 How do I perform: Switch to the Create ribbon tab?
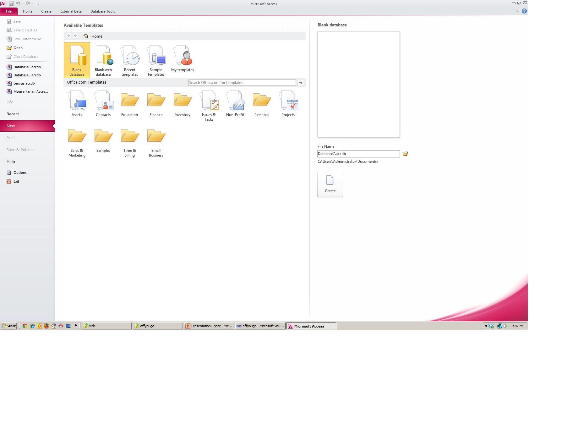click(46, 11)
